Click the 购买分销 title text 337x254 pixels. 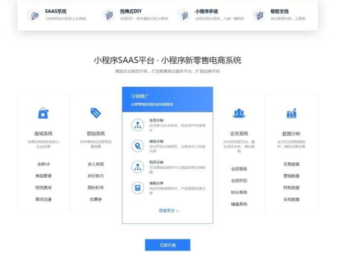(x=156, y=162)
